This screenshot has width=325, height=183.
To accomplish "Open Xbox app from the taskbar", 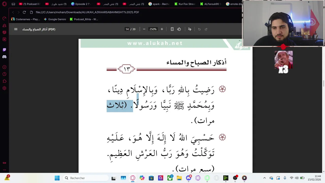I will [x=170, y=178].
